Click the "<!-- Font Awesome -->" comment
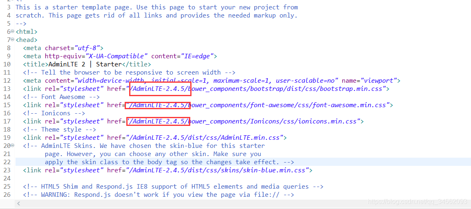This screenshot has height=209, width=471. click(x=61, y=97)
